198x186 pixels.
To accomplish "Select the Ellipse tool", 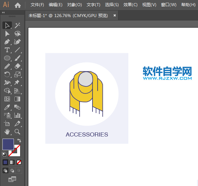I will 7,58.
